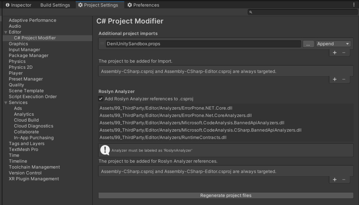Switch to the Inspector tab
This screenshot has width=359, height=205.
pyautogui.click(x=19, y=5)
